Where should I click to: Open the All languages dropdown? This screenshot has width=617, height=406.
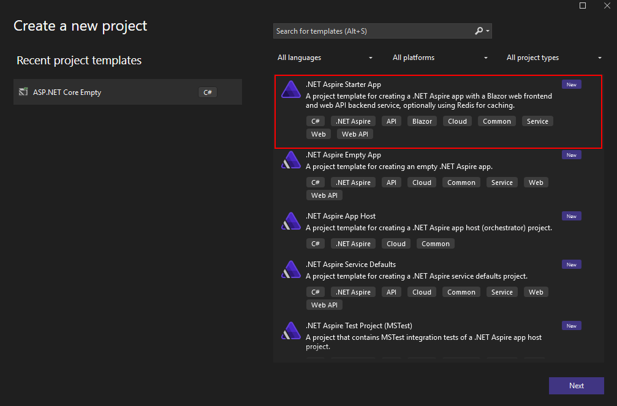tap(325, 58)
